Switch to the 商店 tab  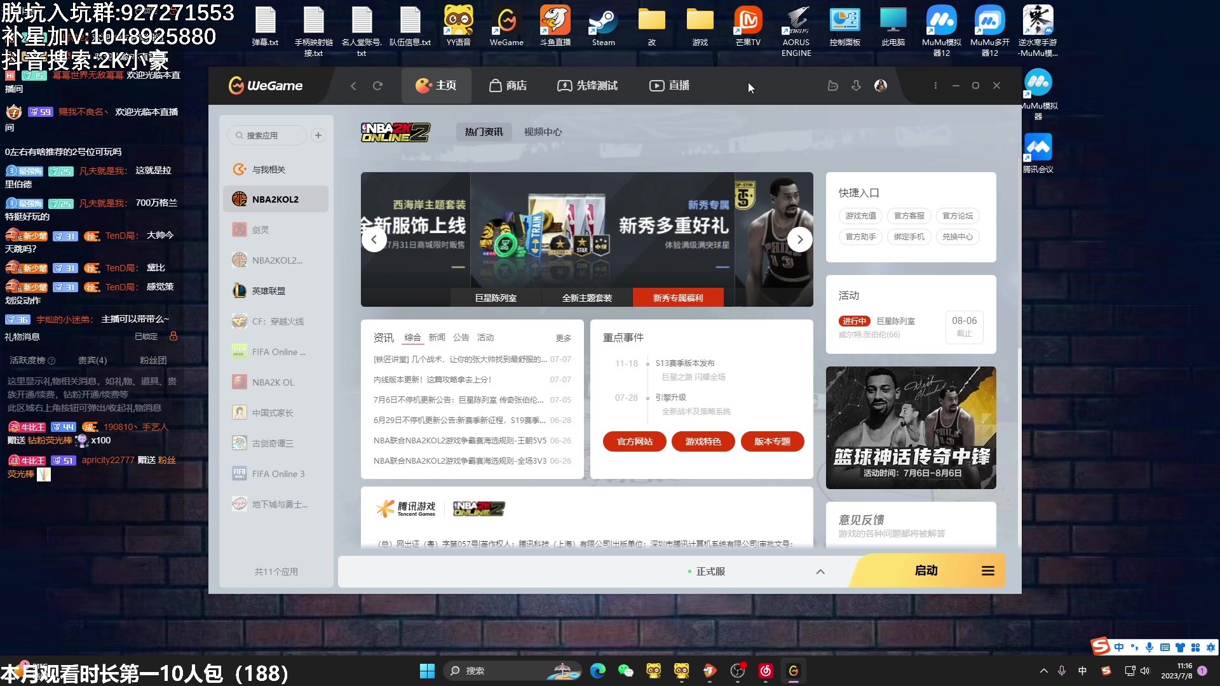[x=508, y=86]
